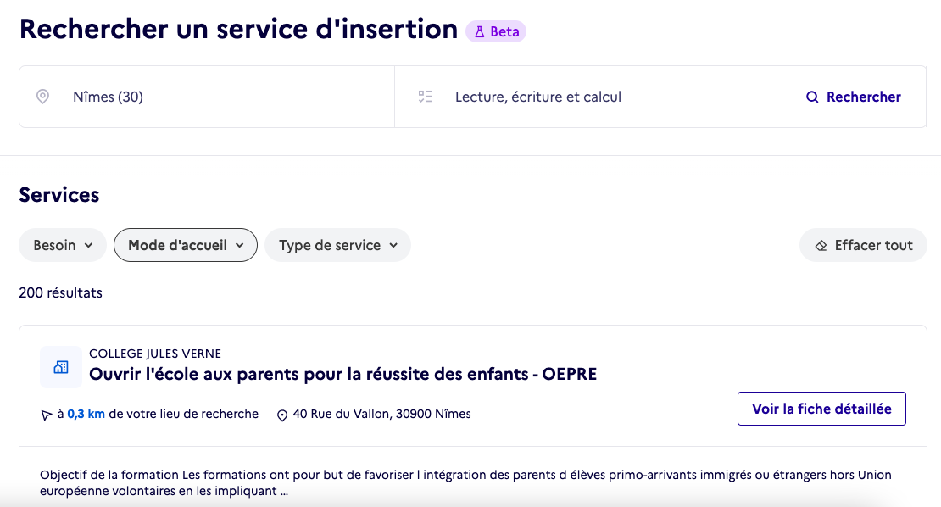Open the Ouvrir l'école aux parents service title

343,374
